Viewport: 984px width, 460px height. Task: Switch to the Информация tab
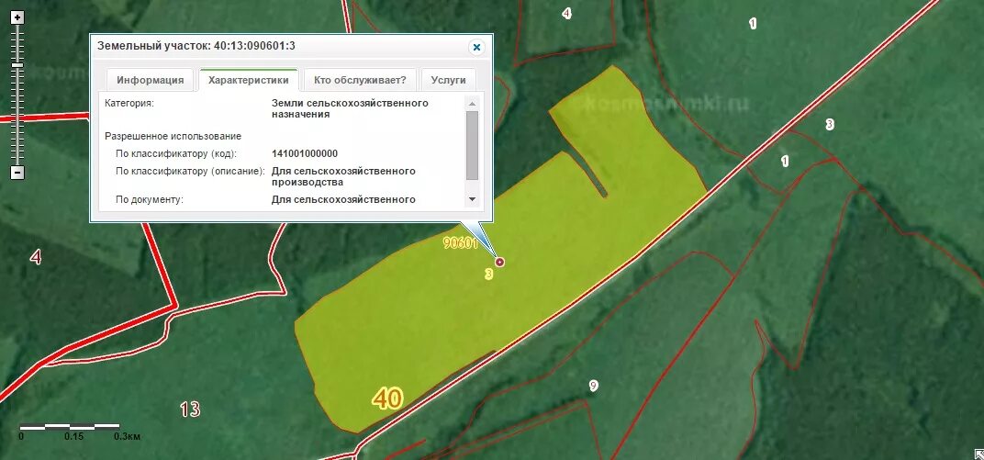click(x=150, y=80)
